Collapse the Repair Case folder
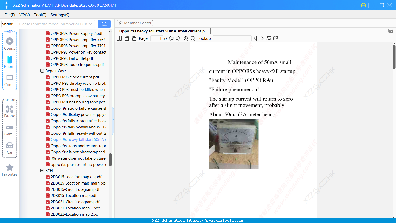This screenshot has height=223, width=396. (42, 71)
